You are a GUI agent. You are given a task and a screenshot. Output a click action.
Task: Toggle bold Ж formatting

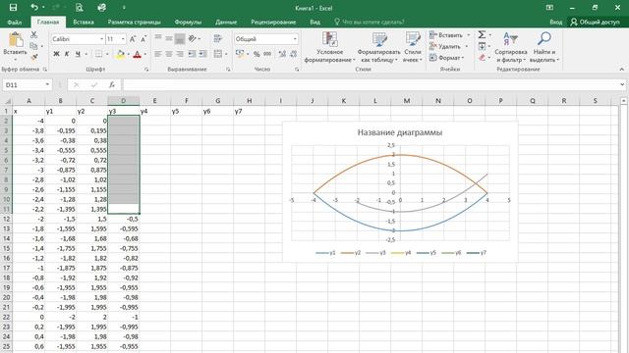[57, 54]
